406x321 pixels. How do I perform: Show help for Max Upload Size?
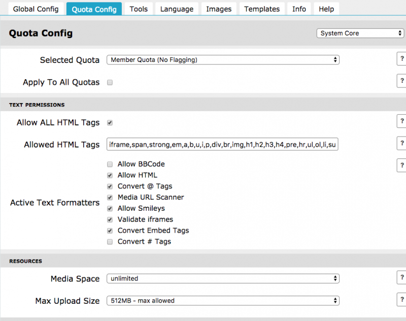coord(401,300)
